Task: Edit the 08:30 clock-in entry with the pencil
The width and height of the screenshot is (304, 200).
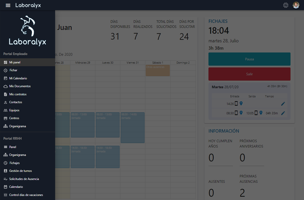Action: [x=283, y=113]
